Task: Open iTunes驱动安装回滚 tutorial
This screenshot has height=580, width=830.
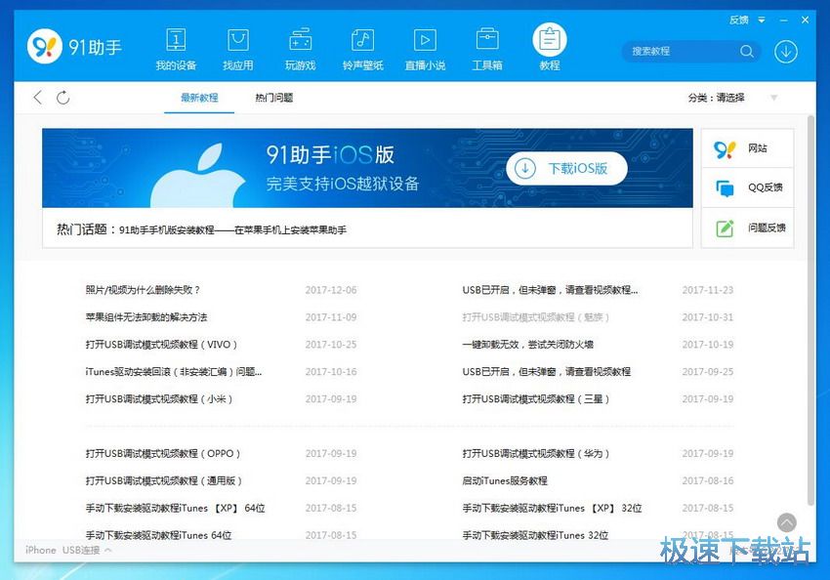Action: [x=174, y=371]
